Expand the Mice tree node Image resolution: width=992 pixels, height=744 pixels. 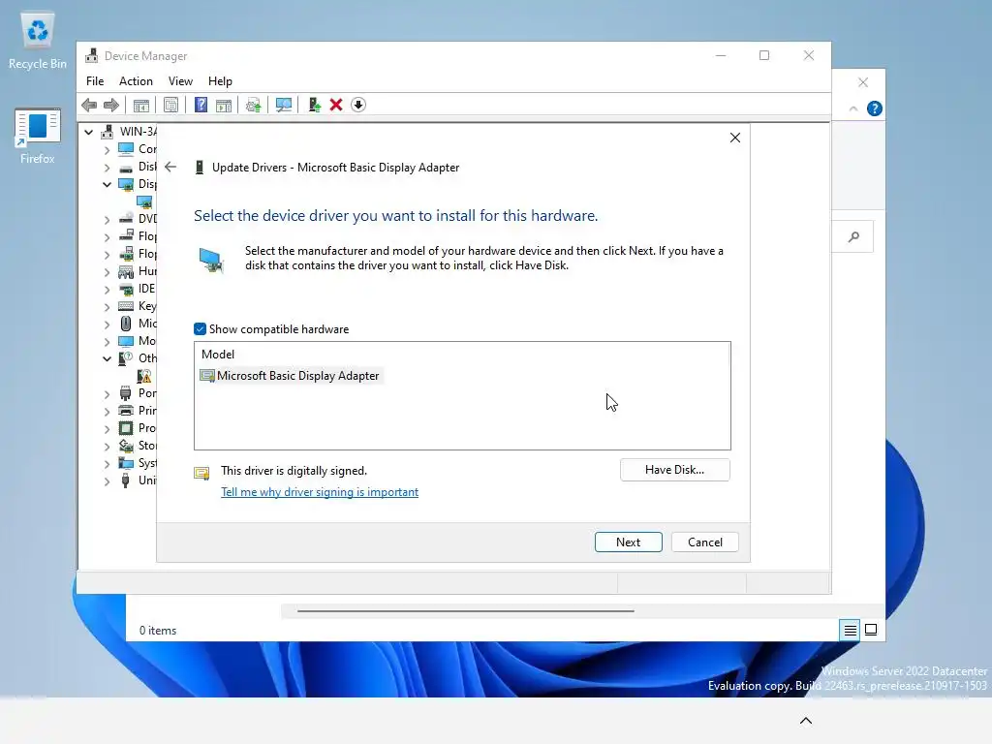point(107,324)
